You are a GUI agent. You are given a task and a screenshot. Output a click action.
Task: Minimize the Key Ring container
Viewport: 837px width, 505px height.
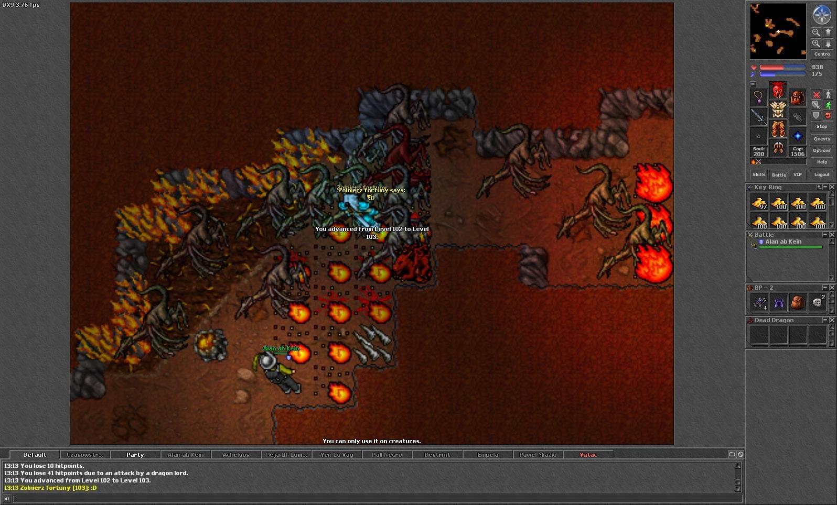tap(825, 187)
